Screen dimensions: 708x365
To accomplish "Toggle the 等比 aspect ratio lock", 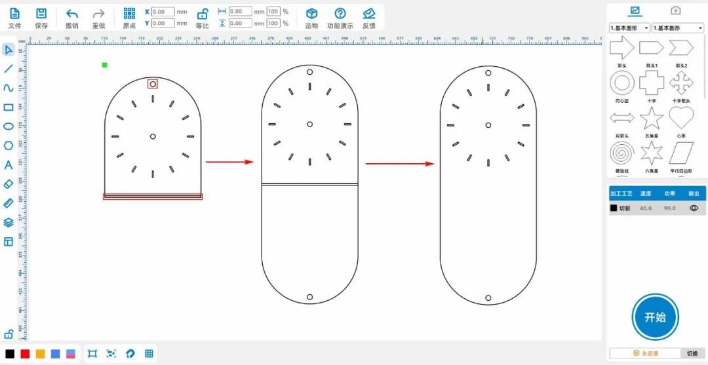I will click(203, 14).
